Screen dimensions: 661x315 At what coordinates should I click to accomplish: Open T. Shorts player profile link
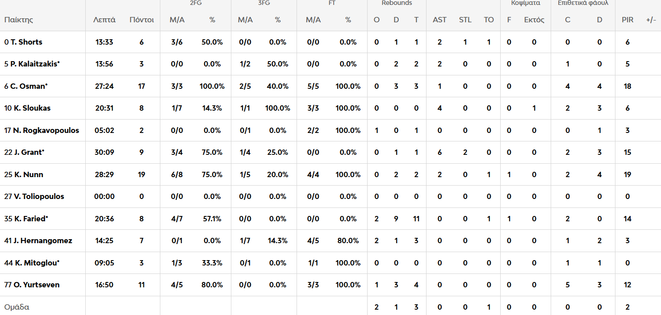[x=26, y=42]
